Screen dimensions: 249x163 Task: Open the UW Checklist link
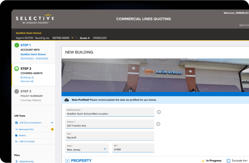27,141
